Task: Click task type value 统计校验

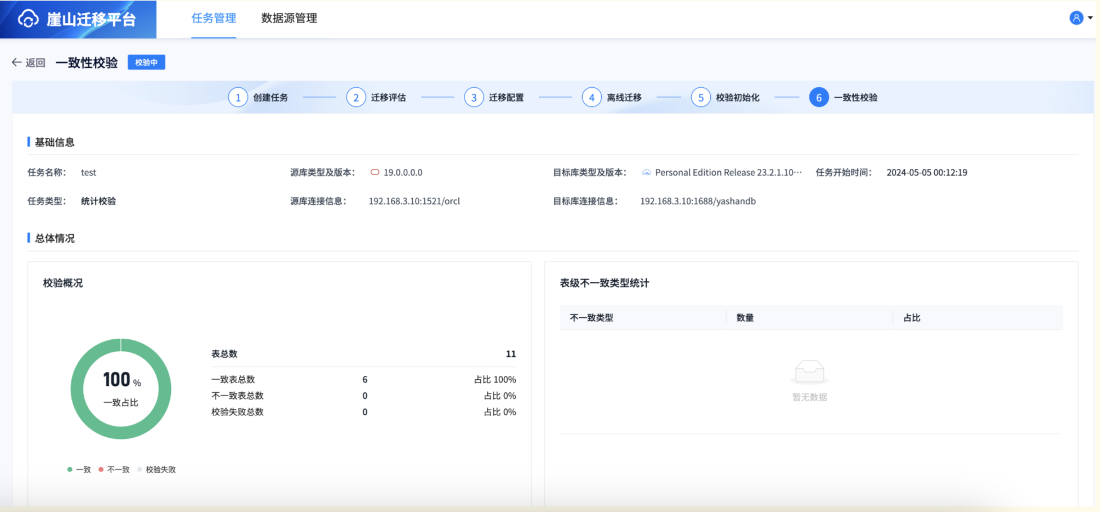Action: 98,201
